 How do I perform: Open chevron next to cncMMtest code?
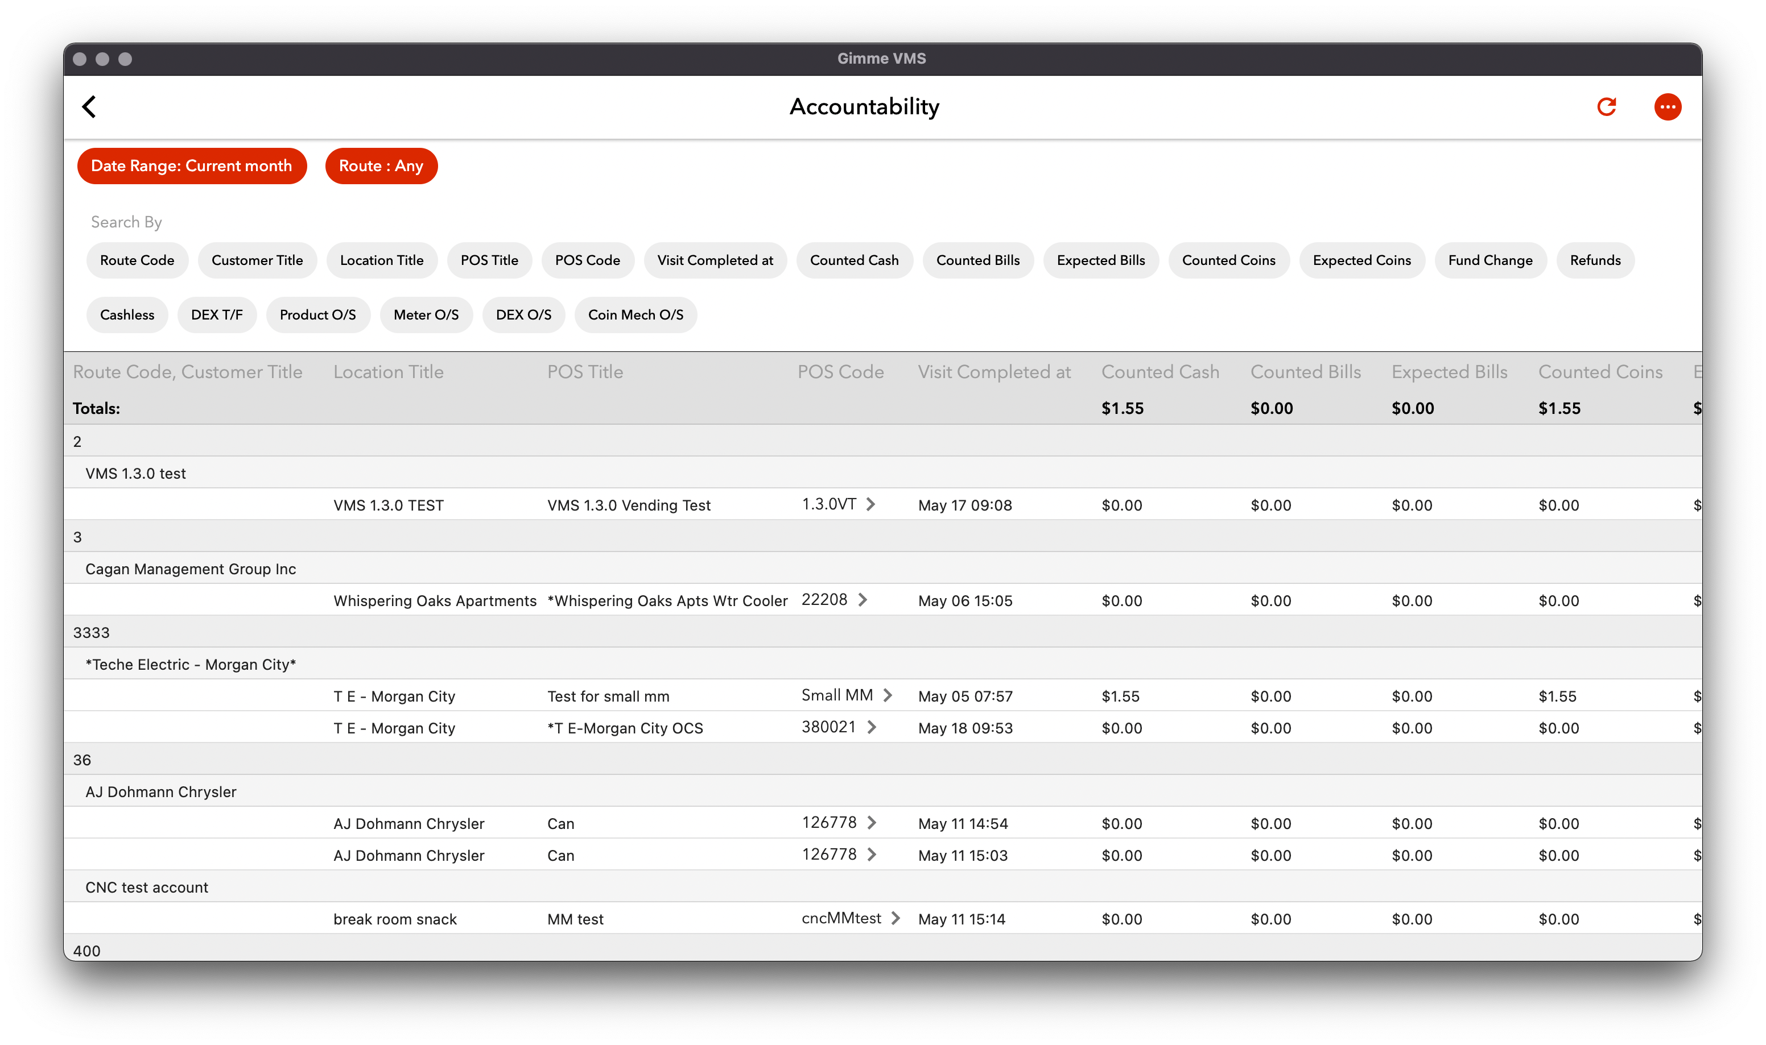point(896,918)
